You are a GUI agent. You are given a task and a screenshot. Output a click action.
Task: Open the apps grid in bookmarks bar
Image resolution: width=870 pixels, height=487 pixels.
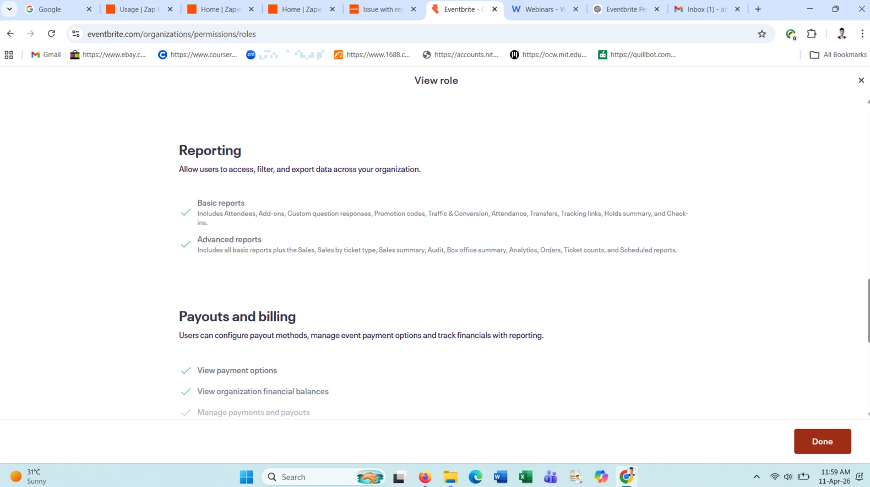[9, 55]
